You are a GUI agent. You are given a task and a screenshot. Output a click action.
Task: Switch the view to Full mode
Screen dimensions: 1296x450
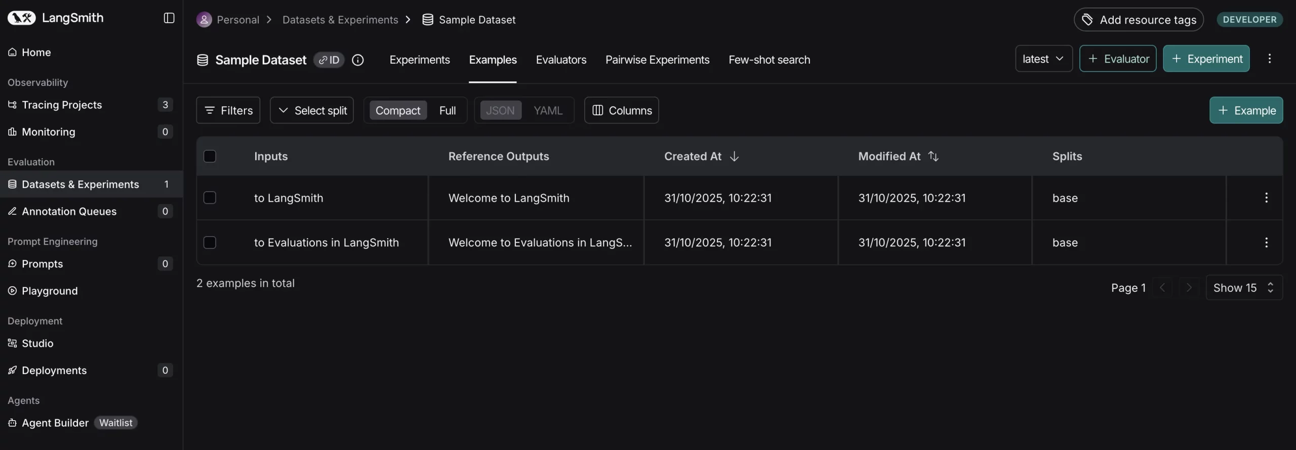pyautogui.click(x=447, y=110)
